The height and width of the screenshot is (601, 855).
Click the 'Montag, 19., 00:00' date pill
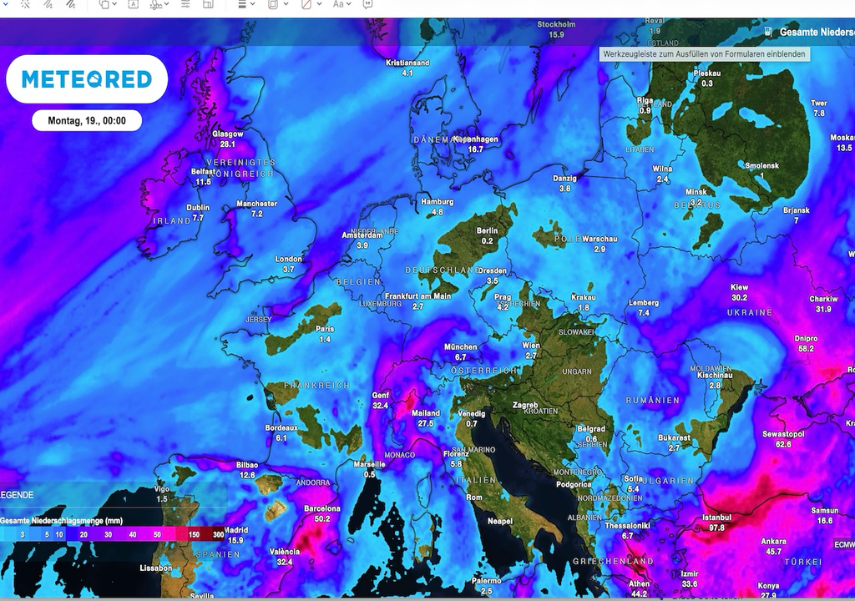coord(87,120)
